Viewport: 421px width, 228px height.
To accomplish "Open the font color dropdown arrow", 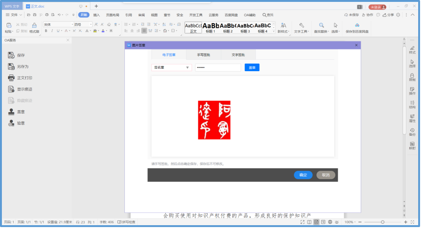I will pos(106,31).
